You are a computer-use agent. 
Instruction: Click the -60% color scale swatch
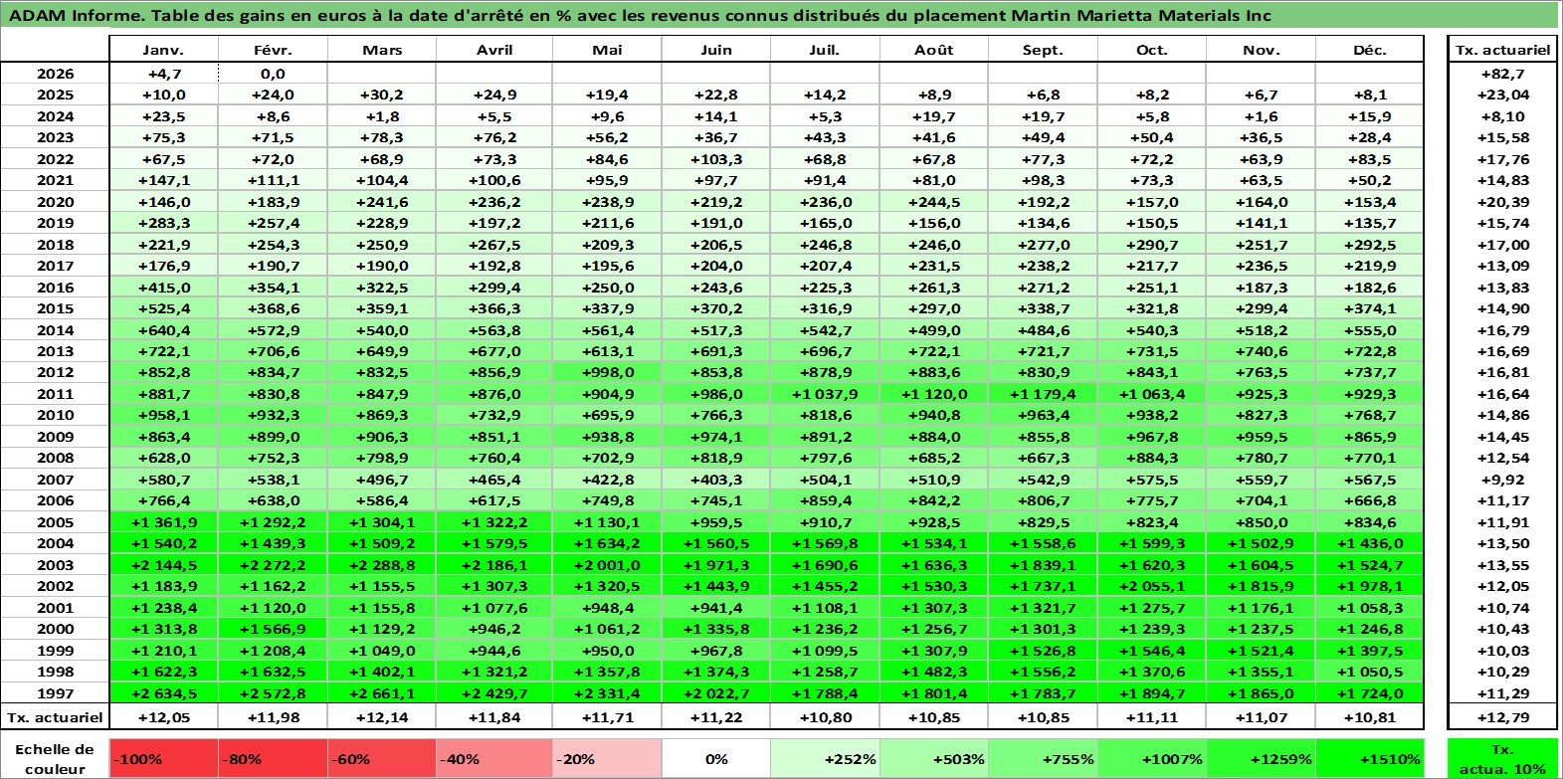[x=382, y=758]
